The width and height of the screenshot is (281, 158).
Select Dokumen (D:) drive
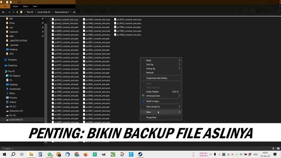click(x=16, y=111)
